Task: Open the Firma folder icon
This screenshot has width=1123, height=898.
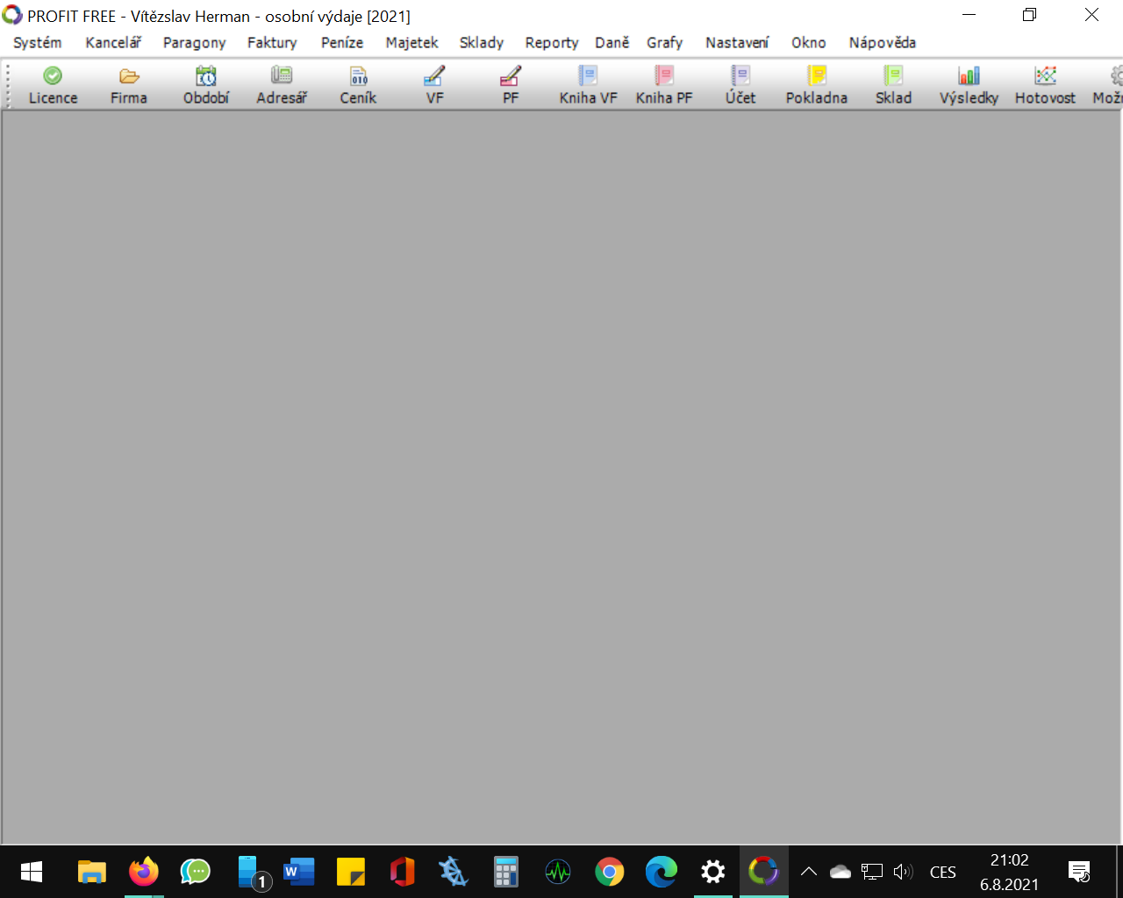Action: (129, 85)
